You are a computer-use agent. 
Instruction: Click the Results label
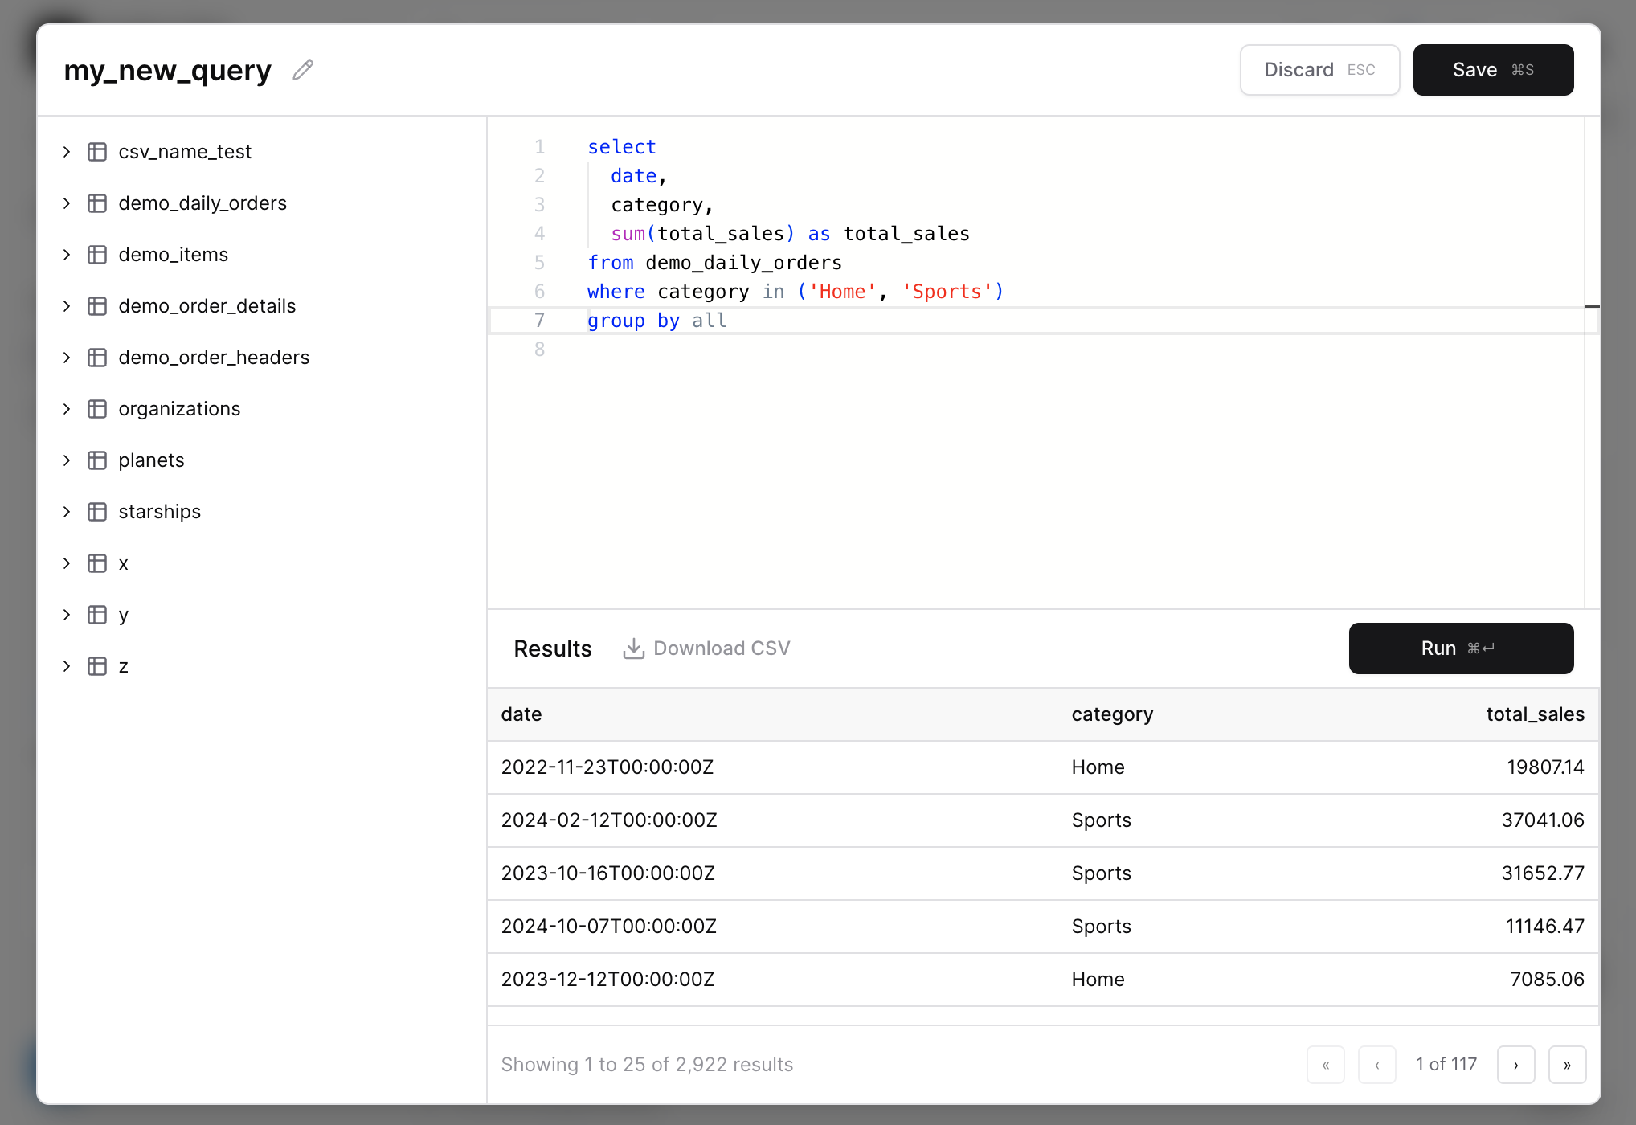[552, 648]
